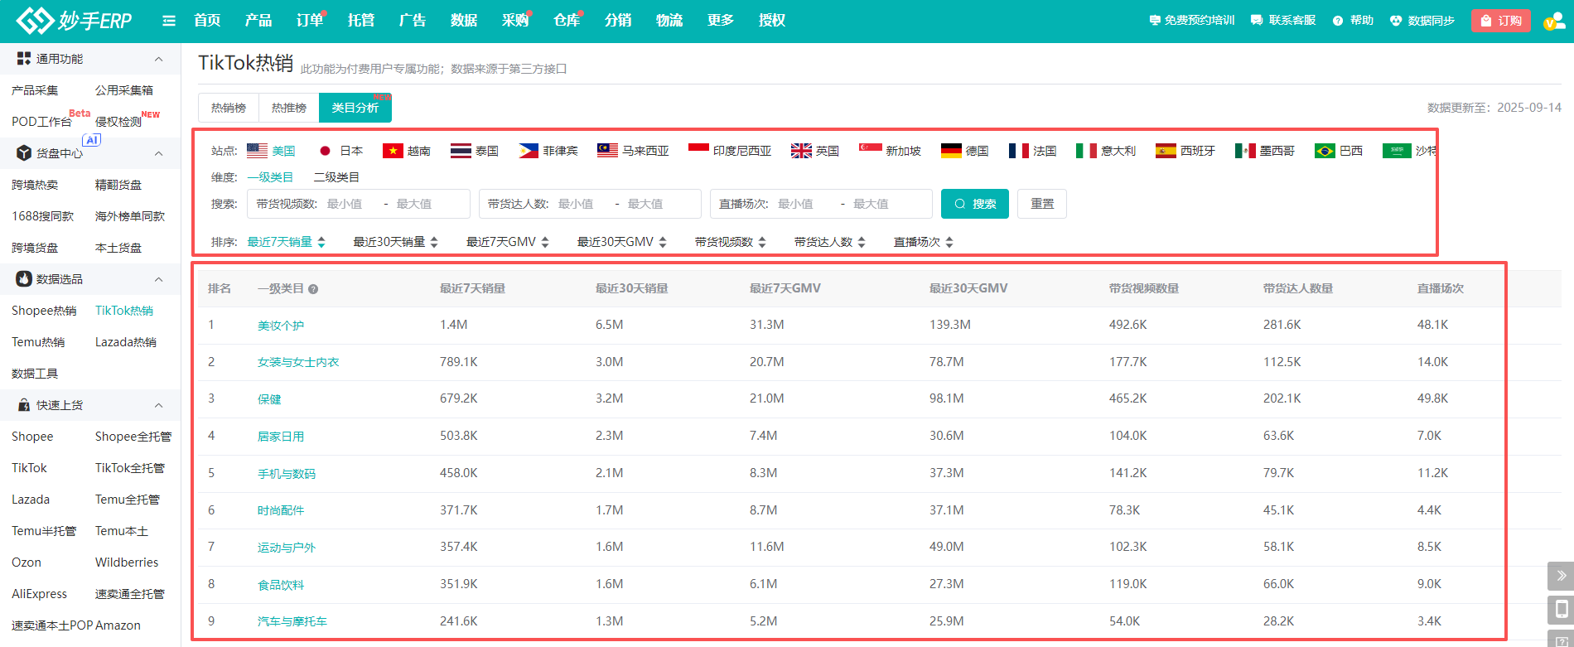Select the 美国 flag site
This screenshot has height=647, width=1574.
click(271, 151)
